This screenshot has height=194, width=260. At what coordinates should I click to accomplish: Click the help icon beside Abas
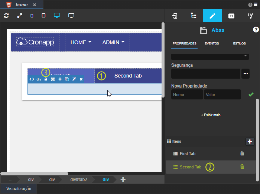pyautogui.click(x=256, y=30)
